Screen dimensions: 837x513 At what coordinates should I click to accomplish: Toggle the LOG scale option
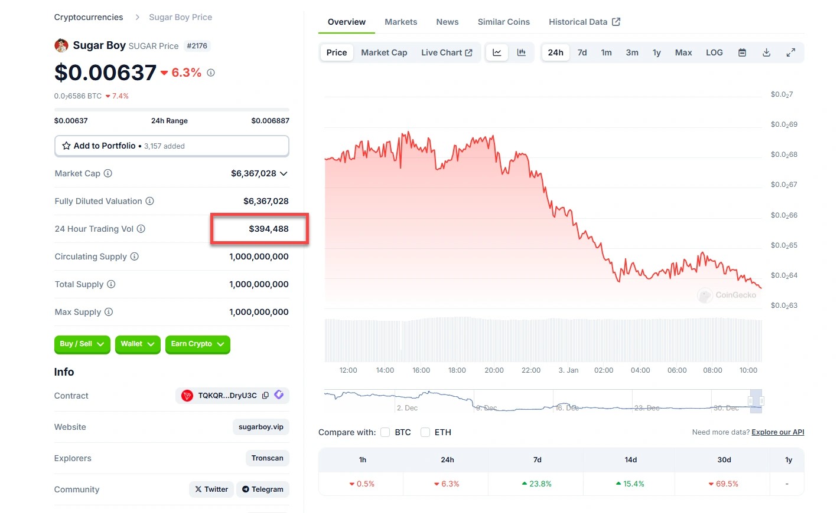click(x=714, y=52)
